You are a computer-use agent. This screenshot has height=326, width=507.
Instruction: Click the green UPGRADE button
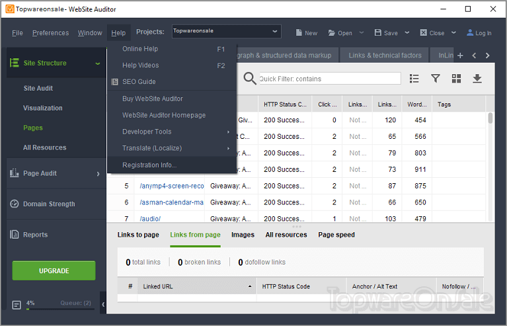point(54,270)
